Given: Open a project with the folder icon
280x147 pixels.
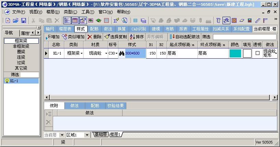Looking at the screenshot, I should pos(16,20).
